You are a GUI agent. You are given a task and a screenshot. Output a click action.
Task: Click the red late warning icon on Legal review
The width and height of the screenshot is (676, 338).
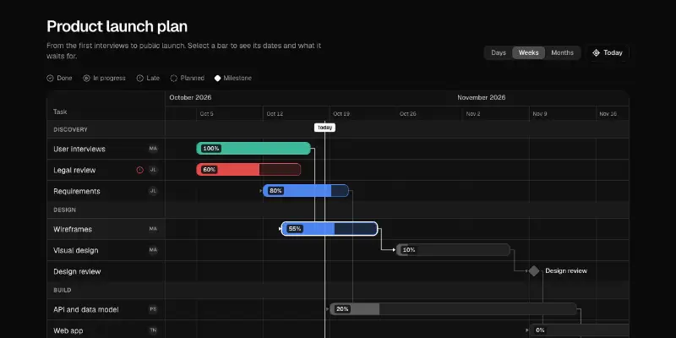pos(139,170)
